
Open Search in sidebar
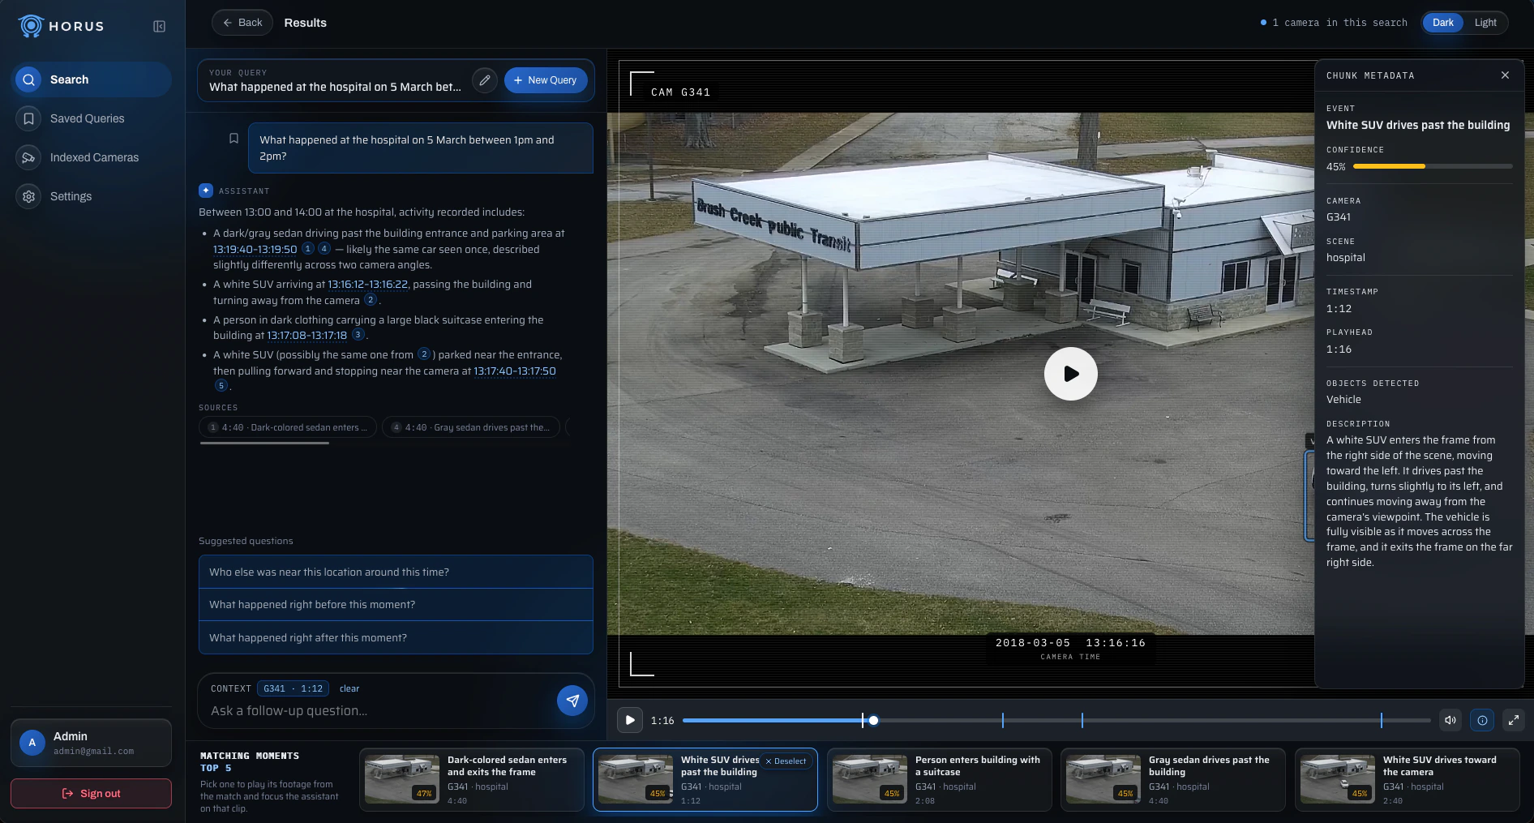[91, 79]
